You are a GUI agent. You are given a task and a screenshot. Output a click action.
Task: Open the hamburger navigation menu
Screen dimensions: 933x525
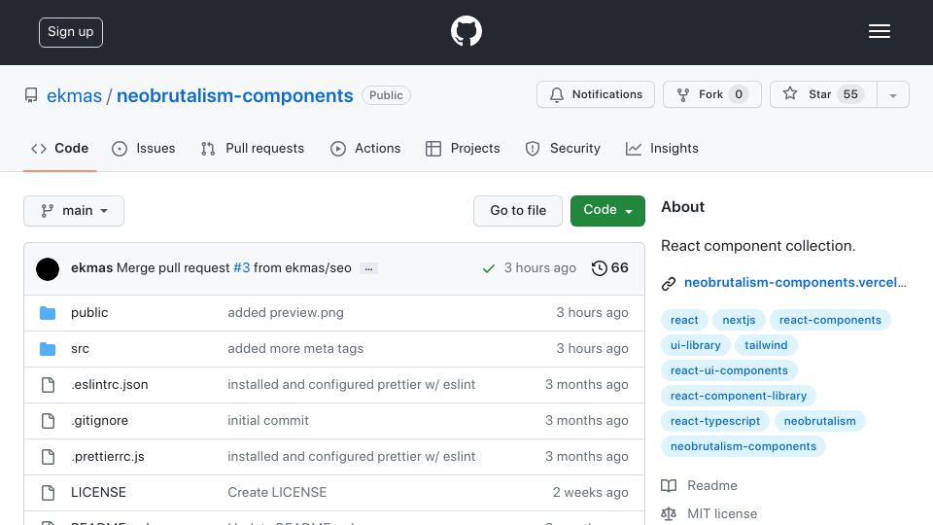click(x=879, y=31)
